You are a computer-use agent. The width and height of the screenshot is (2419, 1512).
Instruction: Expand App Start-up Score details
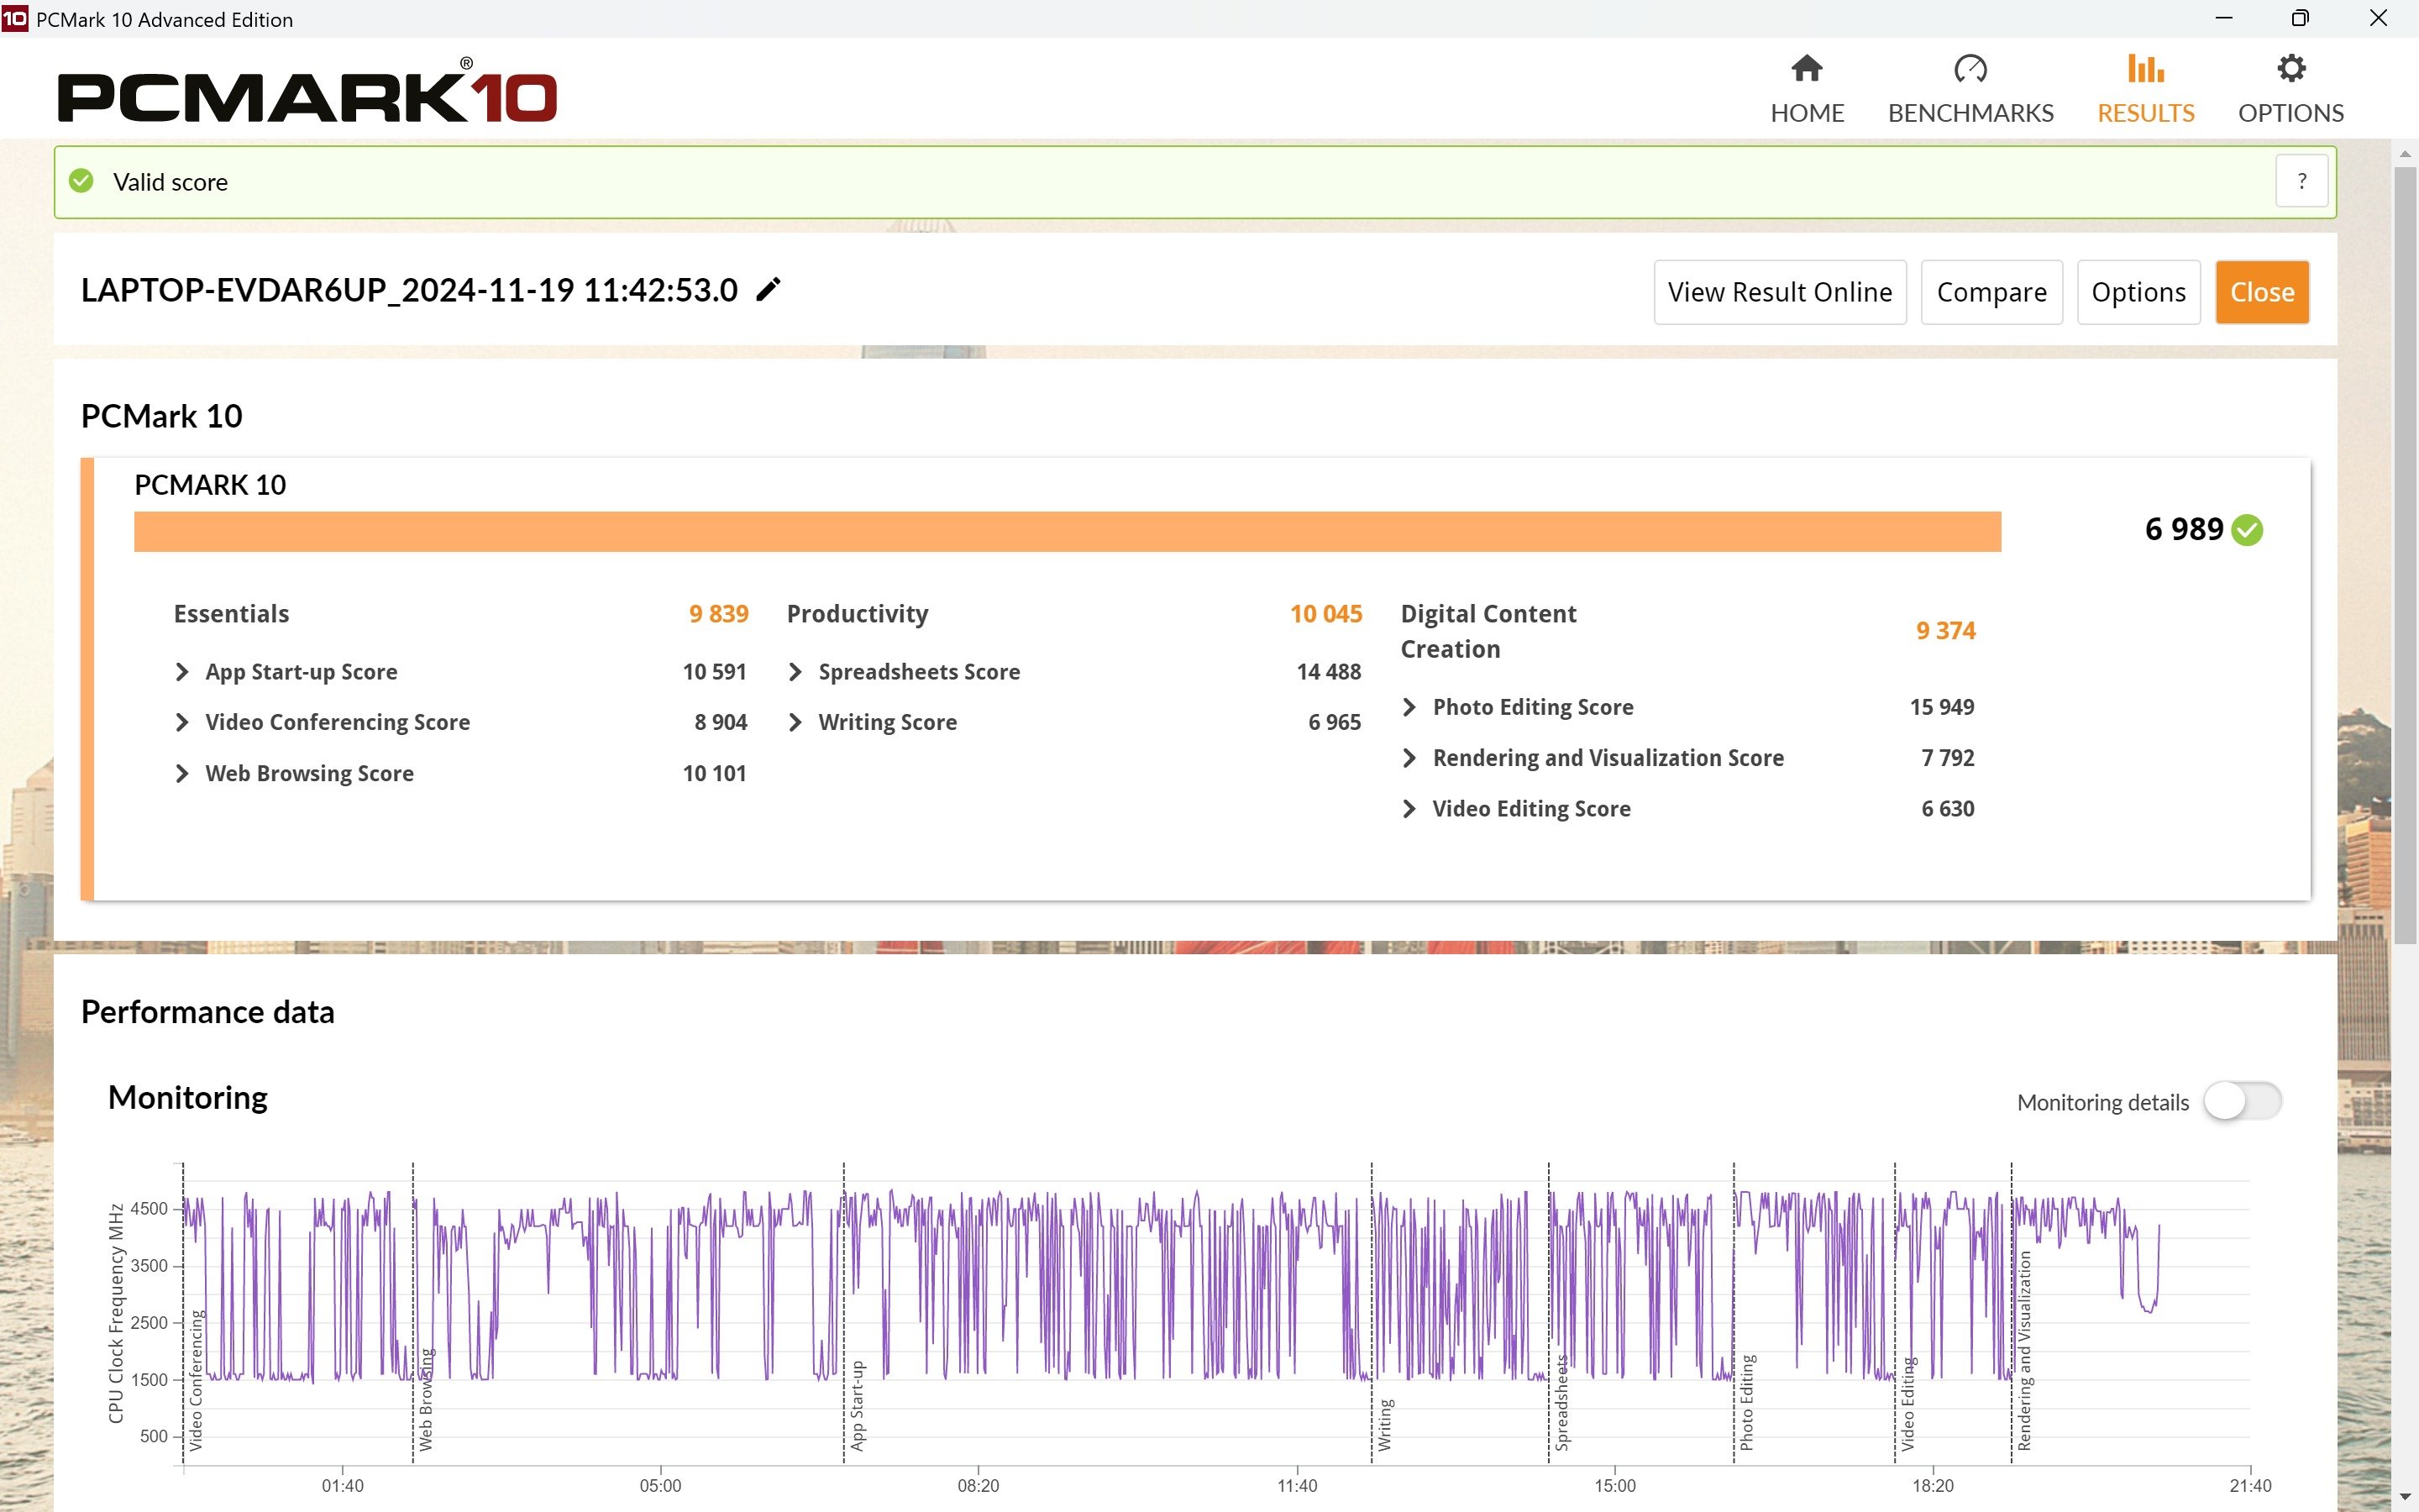[182, 672]
